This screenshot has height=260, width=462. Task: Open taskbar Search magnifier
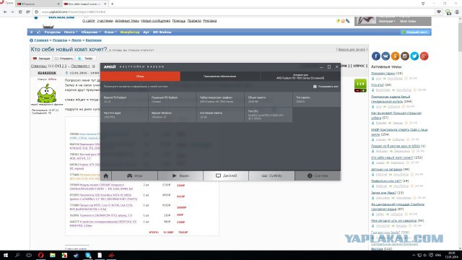click(17, 255)
